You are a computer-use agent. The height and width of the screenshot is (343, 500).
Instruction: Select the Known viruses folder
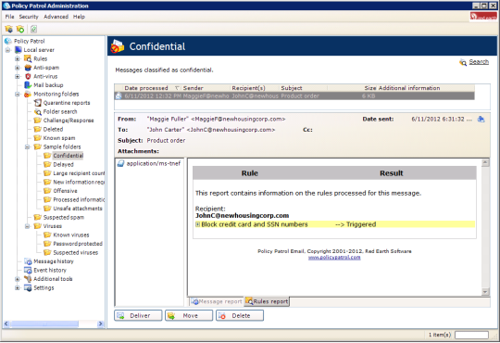coord(71,235)
